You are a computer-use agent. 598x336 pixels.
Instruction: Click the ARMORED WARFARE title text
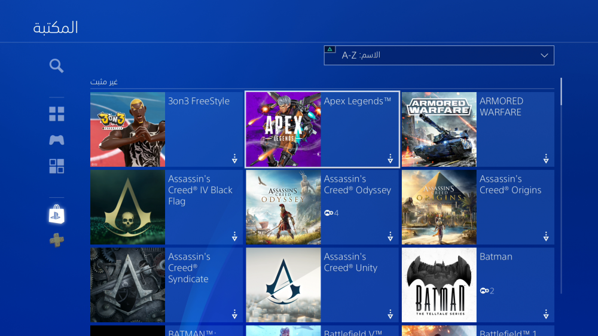pos(501,106)
